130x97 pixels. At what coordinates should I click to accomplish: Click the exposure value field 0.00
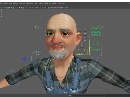tap(40, 8)
